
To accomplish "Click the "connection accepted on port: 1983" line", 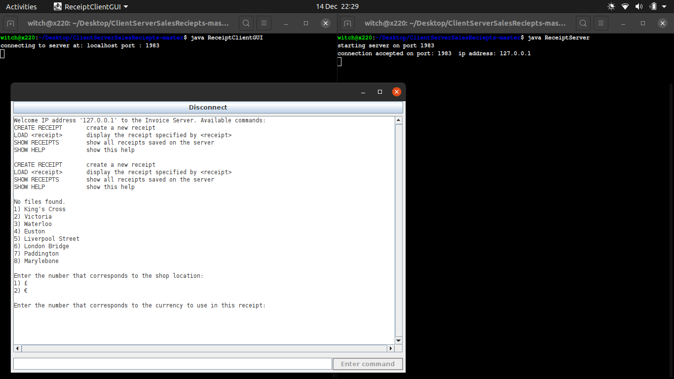I will click(434, 53).
